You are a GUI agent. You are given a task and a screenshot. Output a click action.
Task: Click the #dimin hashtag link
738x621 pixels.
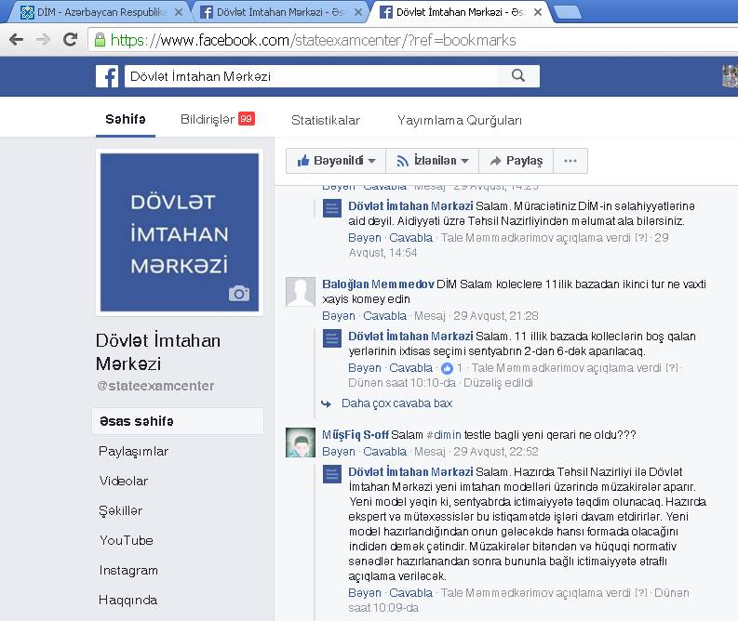coord(444,435)
